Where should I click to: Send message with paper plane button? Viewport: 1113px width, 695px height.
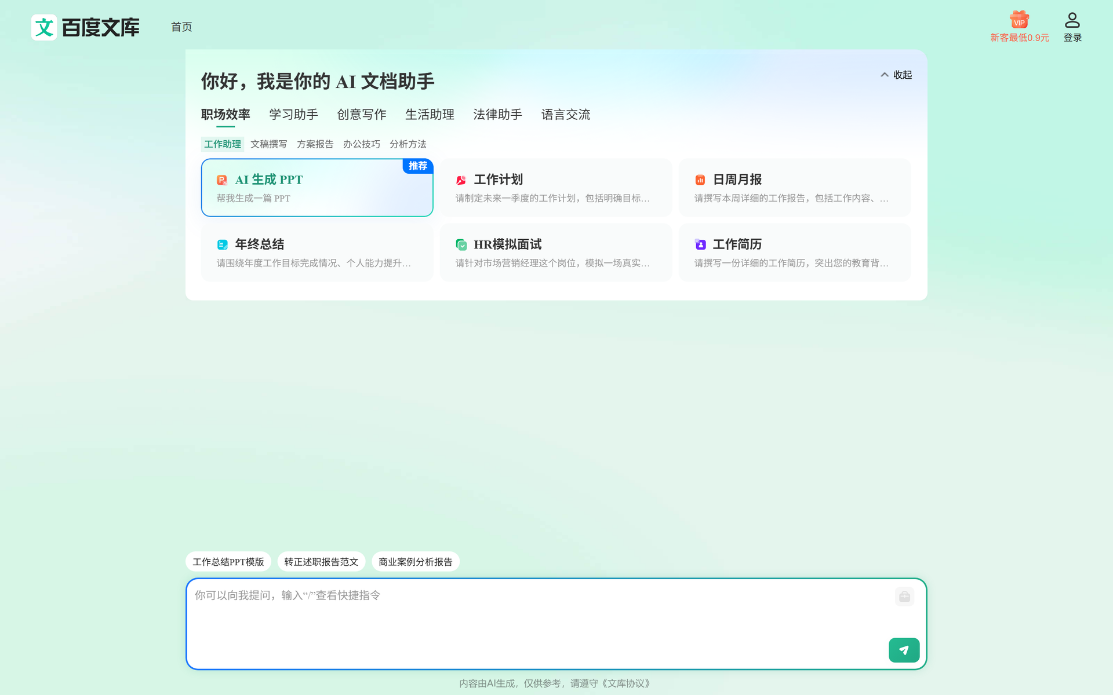(x=904, y=650)
